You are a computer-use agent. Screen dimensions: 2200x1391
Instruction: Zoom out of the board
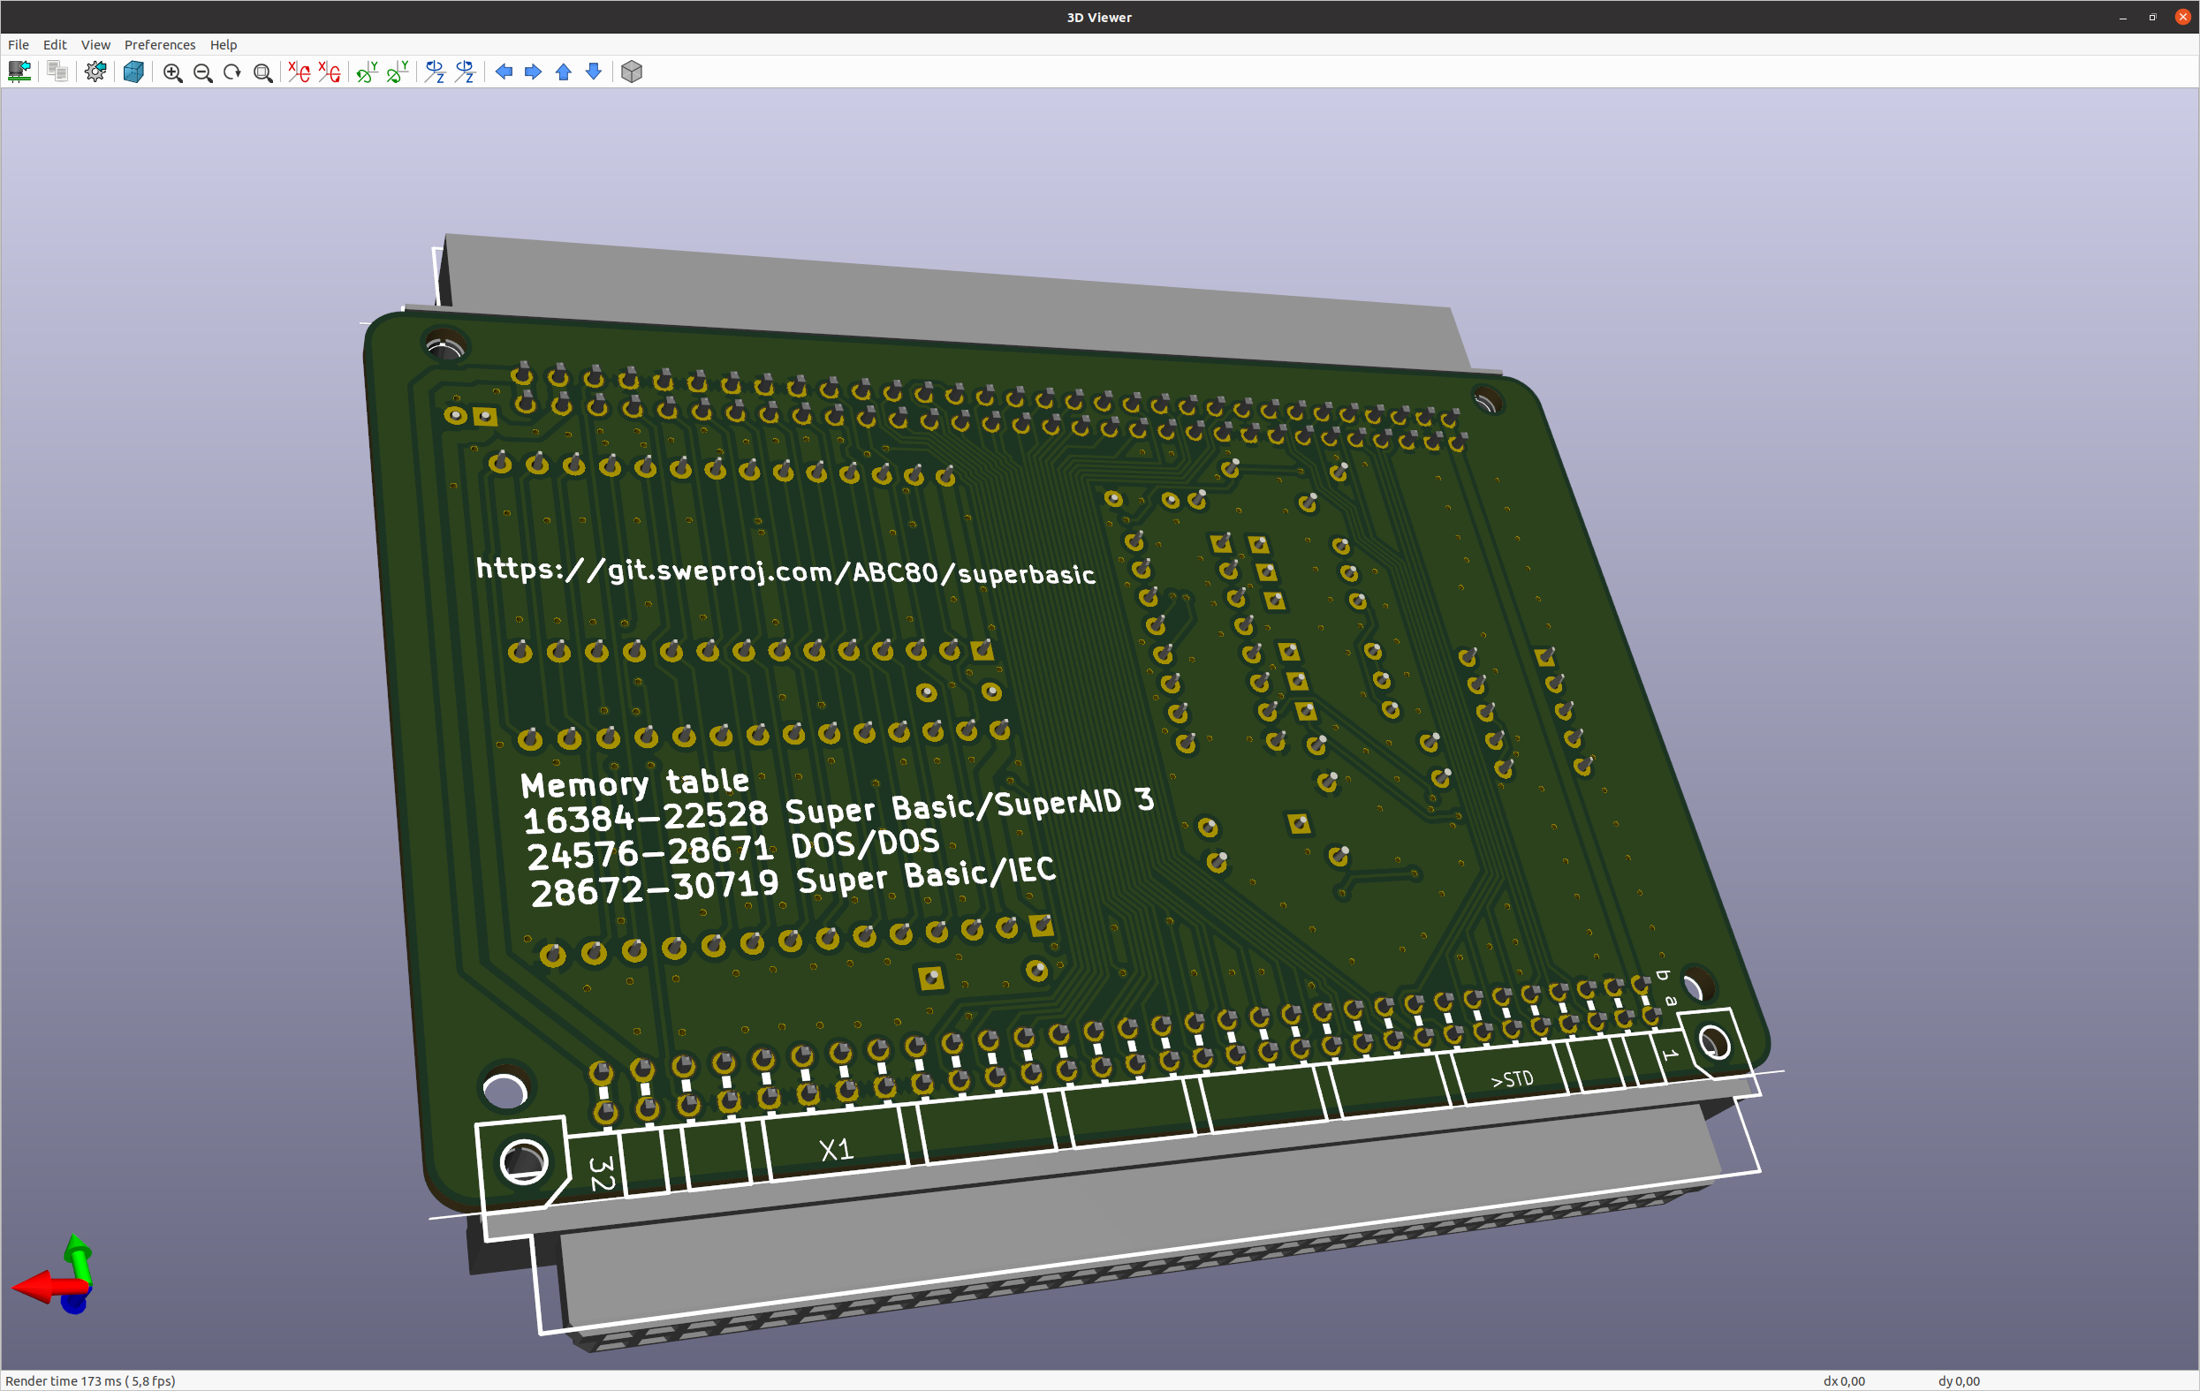click(x=203, y=72)
